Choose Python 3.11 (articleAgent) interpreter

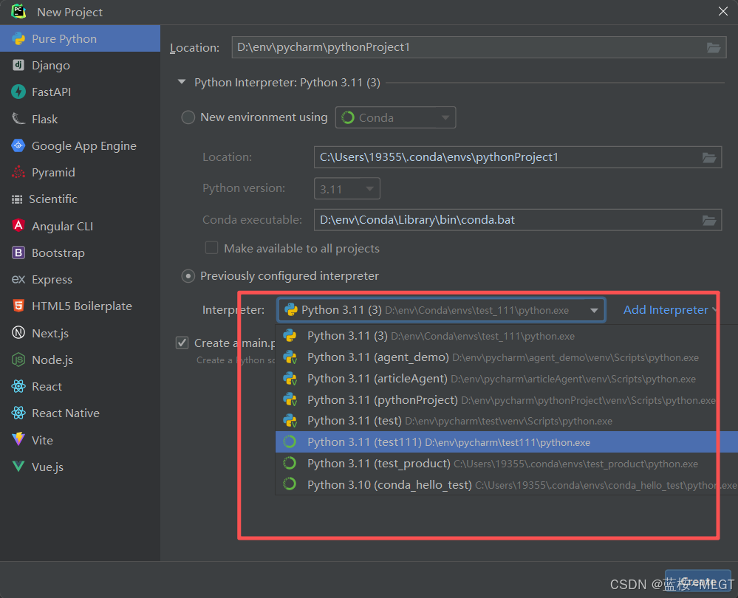(507, 379)
